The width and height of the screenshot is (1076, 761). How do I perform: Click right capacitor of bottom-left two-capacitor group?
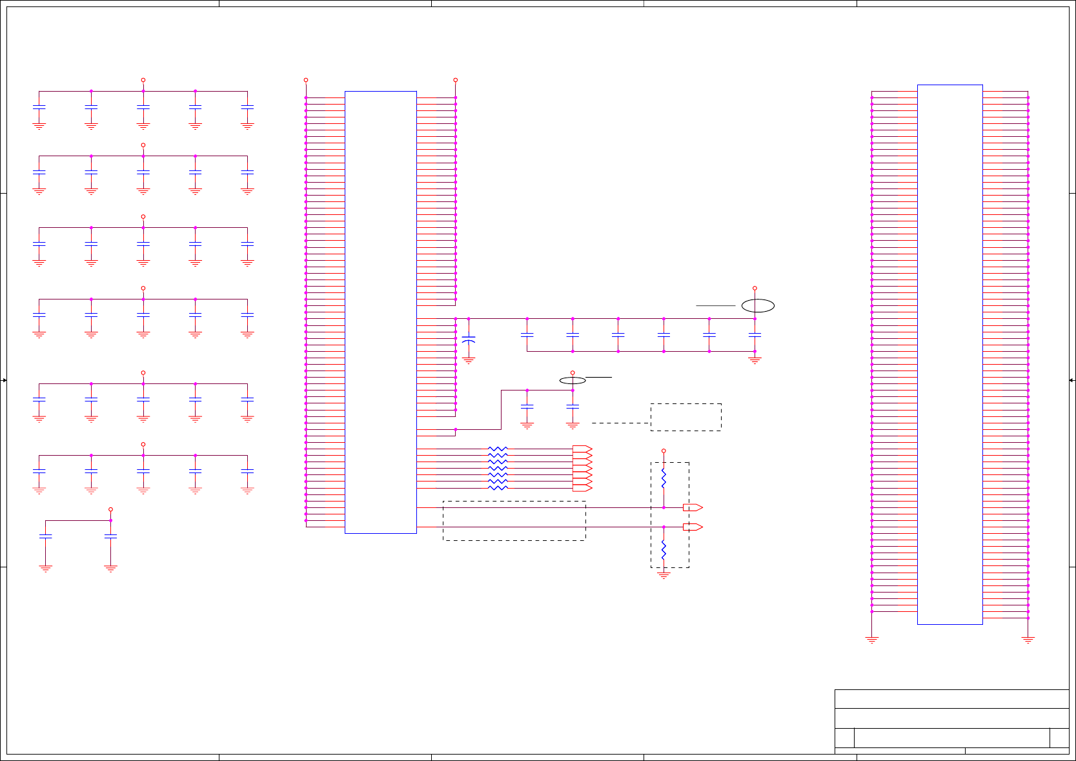coord(110,536)
